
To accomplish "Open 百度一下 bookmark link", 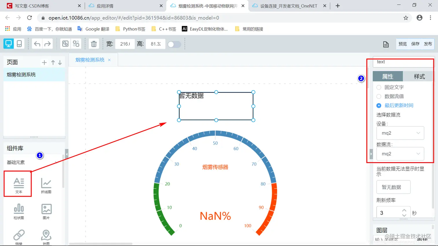I will coord(50,29).
